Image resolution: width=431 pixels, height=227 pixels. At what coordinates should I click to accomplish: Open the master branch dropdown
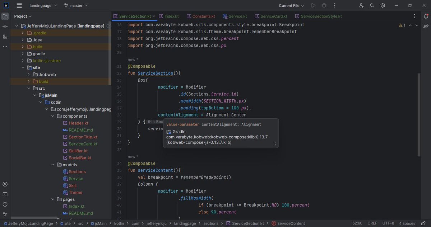76,5
